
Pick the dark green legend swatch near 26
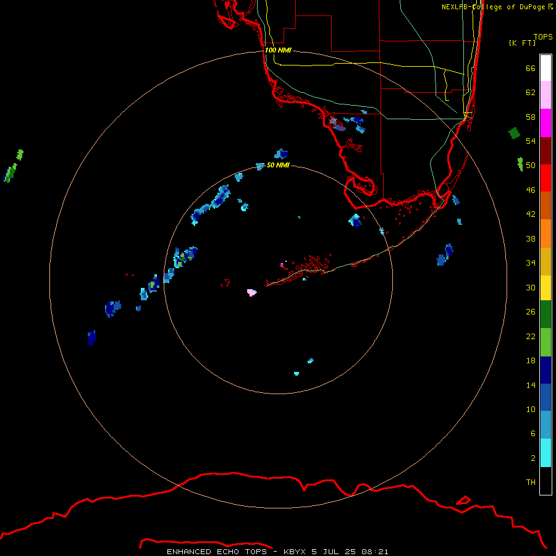[x=545, y=314]
